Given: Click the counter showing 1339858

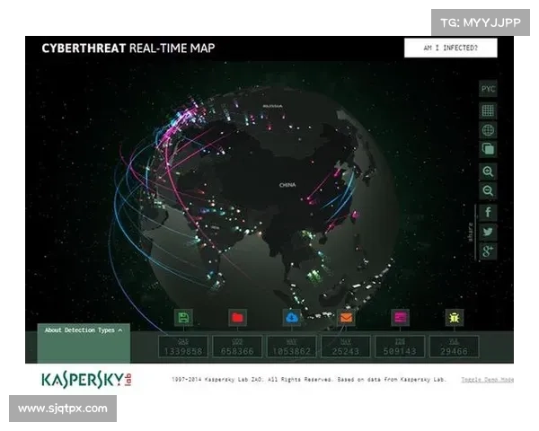Looking at the screenshot, I should point(183,347).
